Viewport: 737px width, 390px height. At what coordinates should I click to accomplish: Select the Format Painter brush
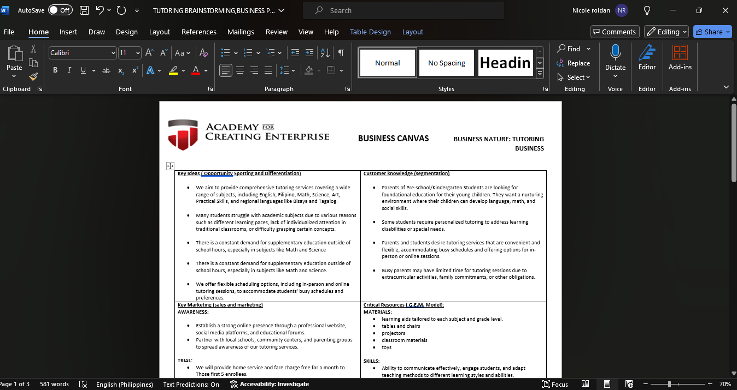(x=33, y=77)
